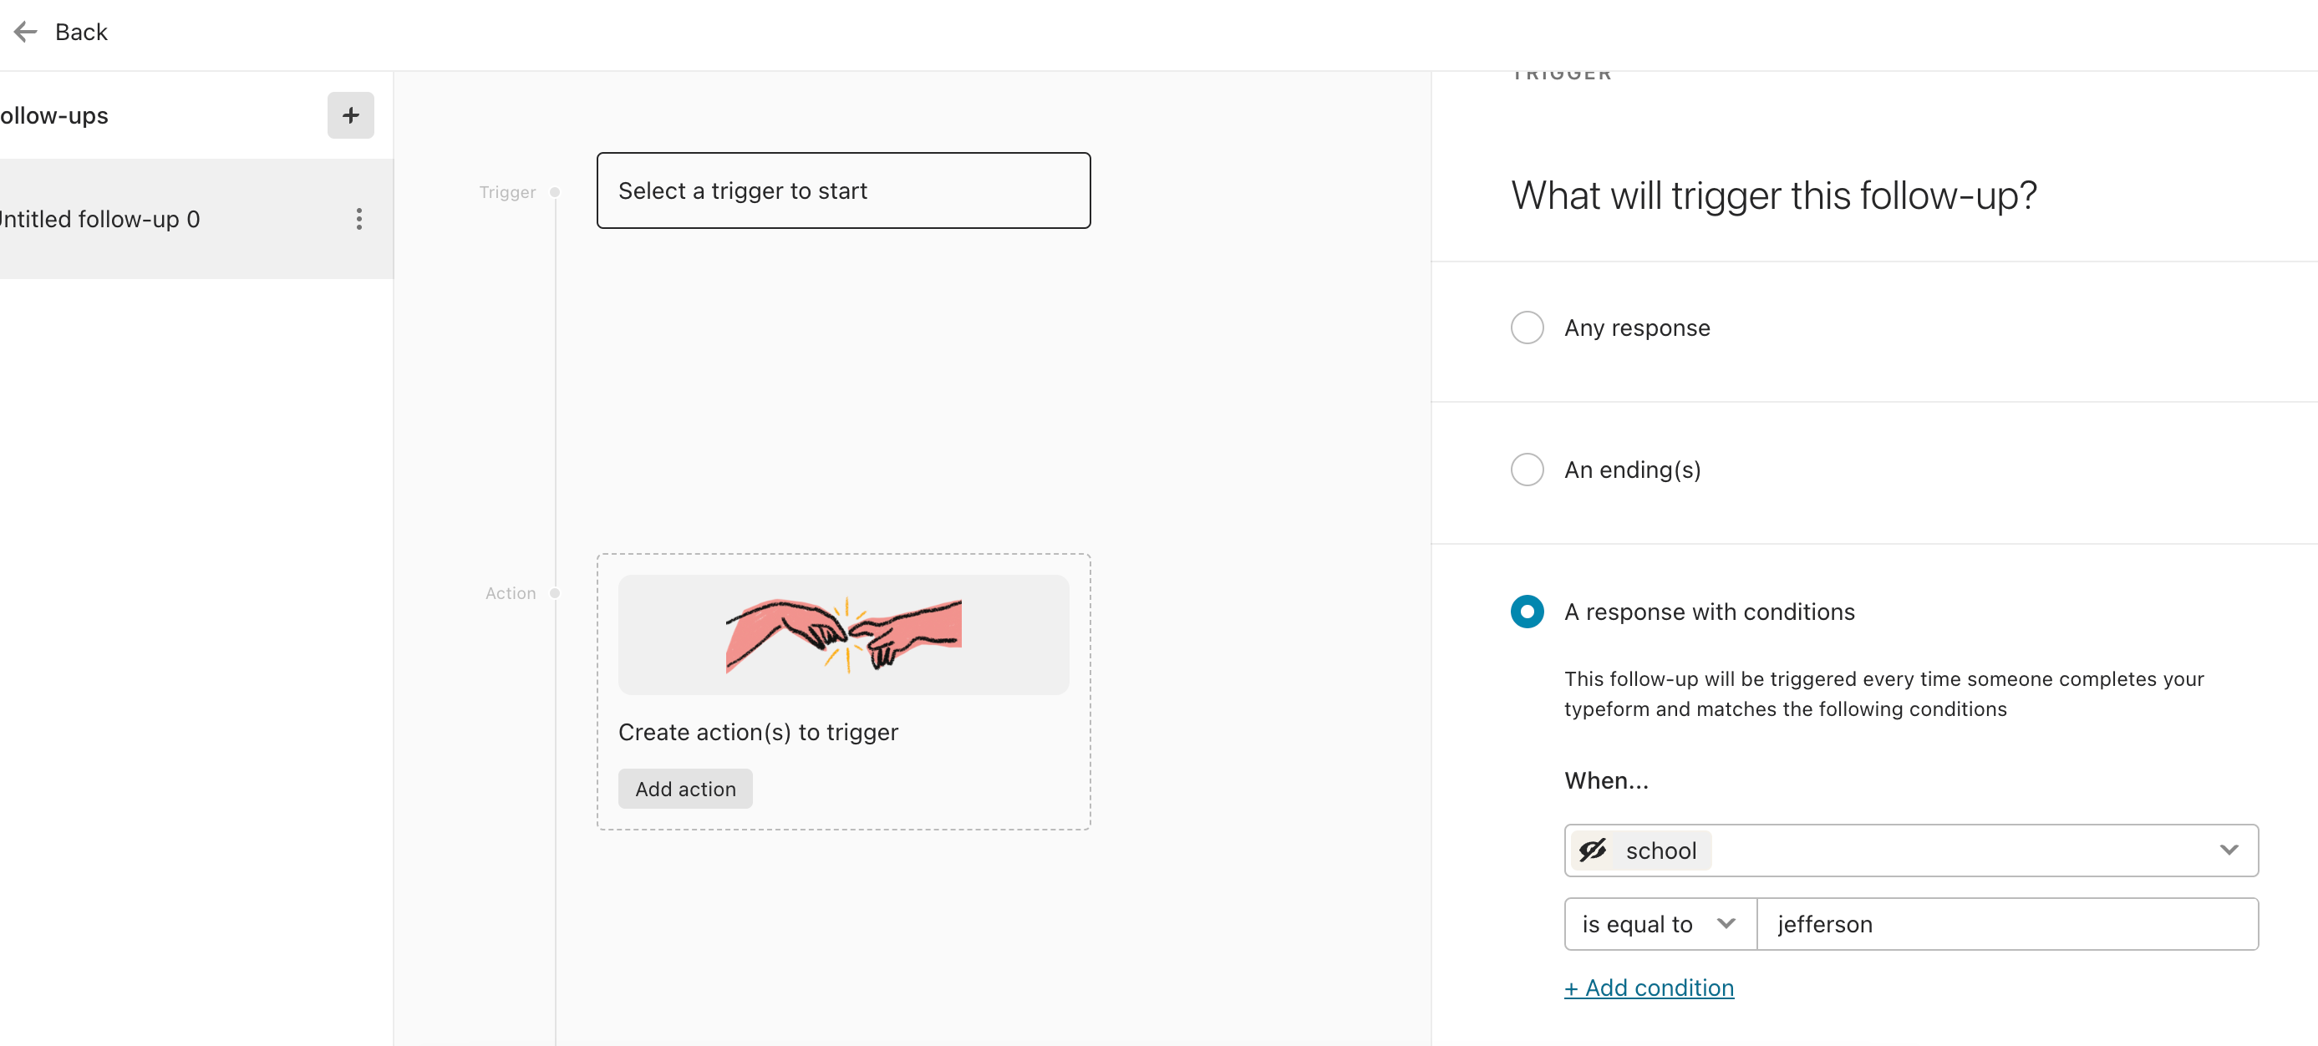Click the touching hands illustration
2318x1046 pixels.
[x=843, y=634]
